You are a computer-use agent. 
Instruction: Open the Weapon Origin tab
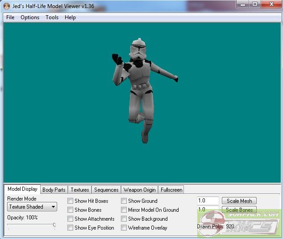pyautogui.click(x=140, y=190)
